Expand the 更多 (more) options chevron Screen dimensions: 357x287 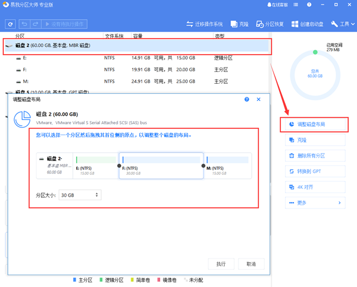340,203
